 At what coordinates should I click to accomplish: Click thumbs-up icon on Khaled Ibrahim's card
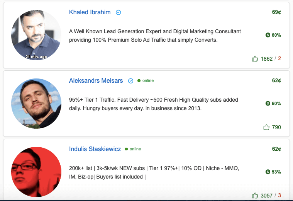[255, 59]
